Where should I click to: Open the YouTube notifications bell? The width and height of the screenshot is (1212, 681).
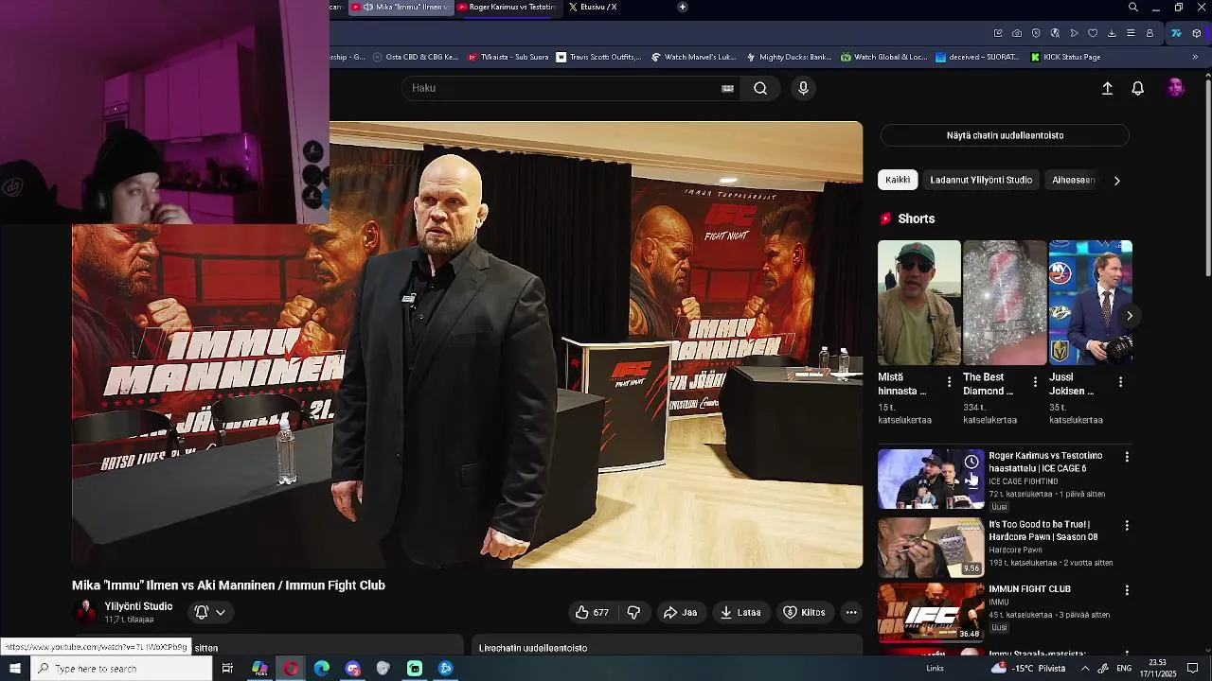coord(1138,88)
